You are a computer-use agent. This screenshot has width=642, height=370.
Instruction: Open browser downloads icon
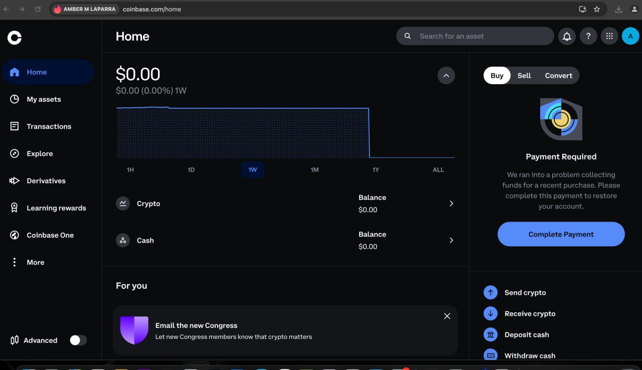coord(619,9)
